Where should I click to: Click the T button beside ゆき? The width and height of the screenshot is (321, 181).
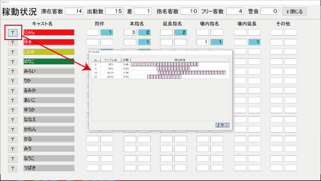(x=13, y=43)
